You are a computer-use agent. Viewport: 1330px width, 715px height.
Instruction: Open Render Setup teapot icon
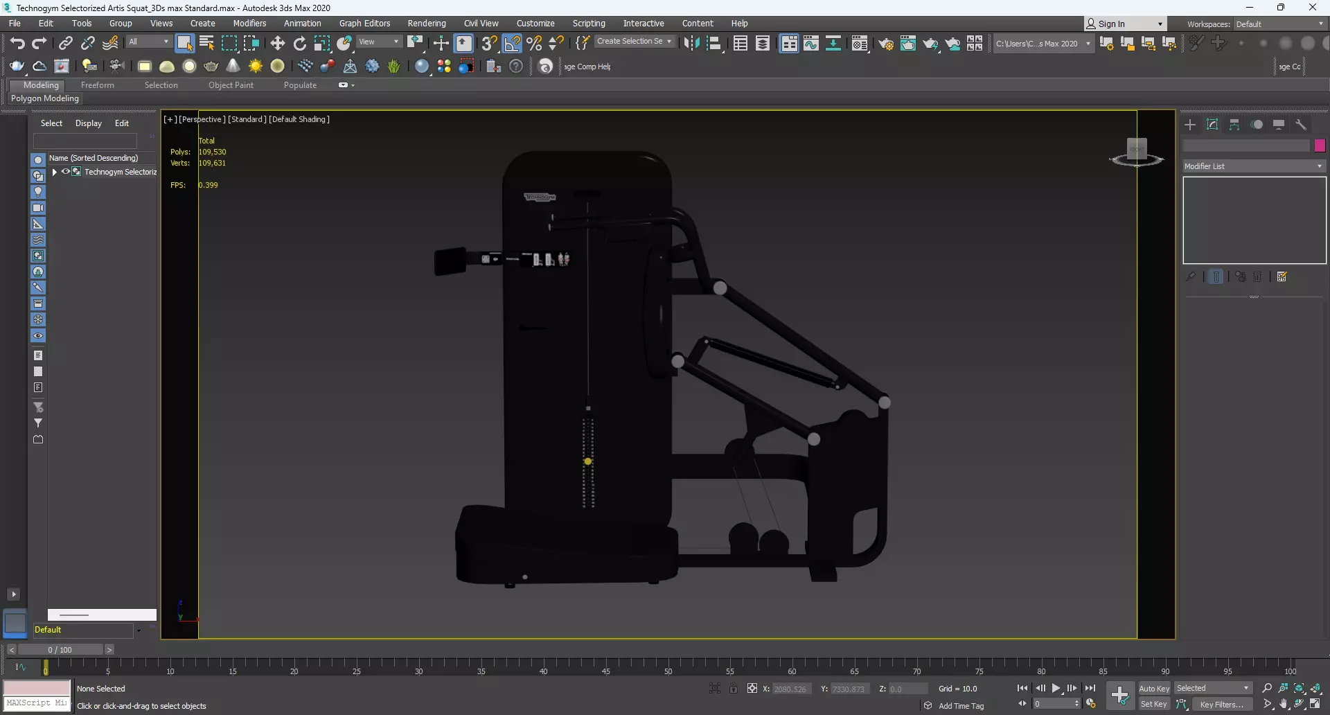tap(886, 44)
